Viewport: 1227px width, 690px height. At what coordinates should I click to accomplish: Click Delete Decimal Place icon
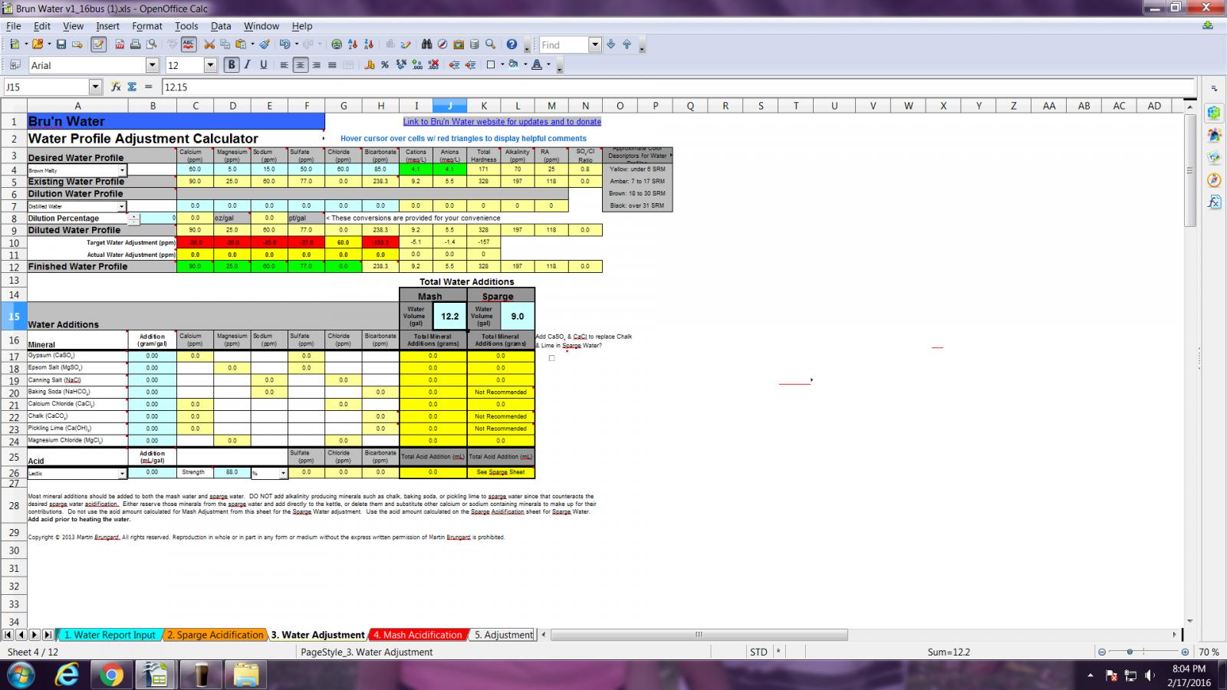tap(433, 65)
